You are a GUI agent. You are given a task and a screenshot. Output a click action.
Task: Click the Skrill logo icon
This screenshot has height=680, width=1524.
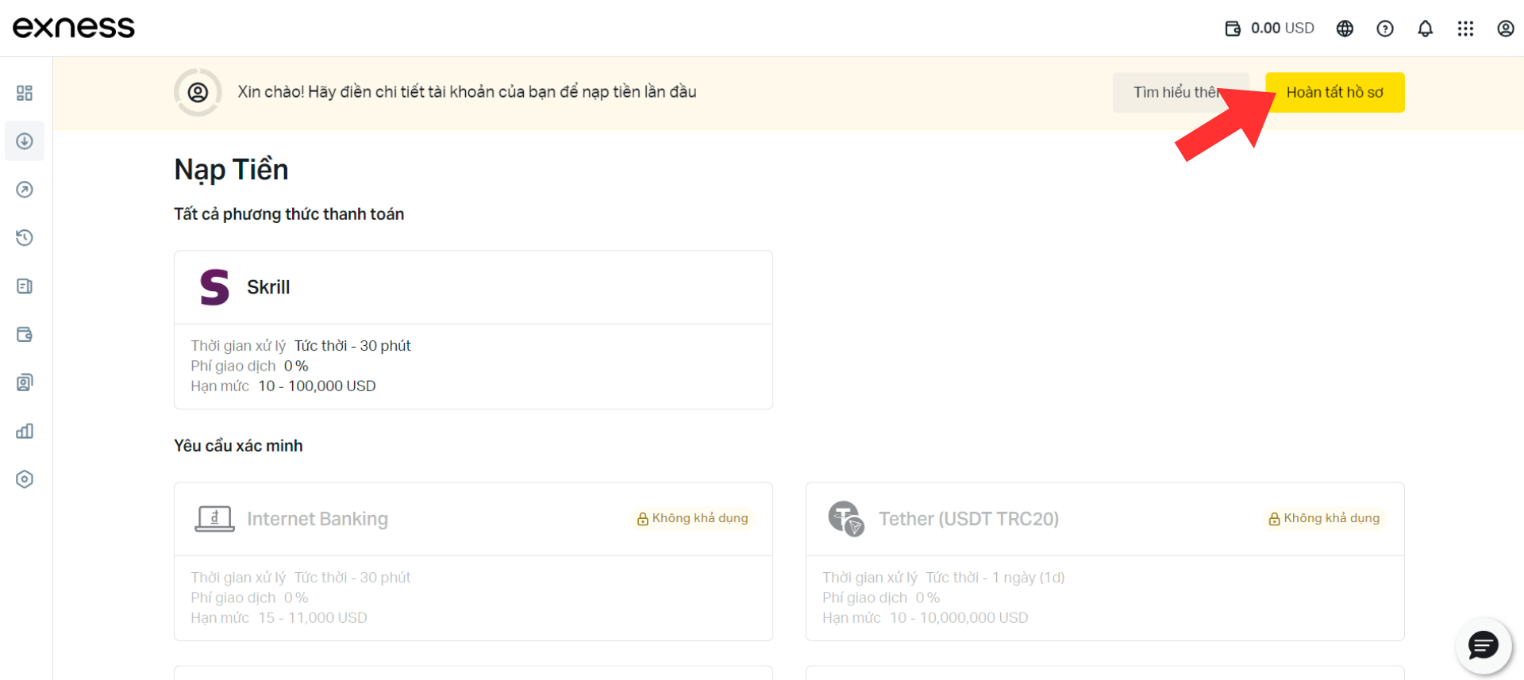pyautogui.click(x=214, y=287)
